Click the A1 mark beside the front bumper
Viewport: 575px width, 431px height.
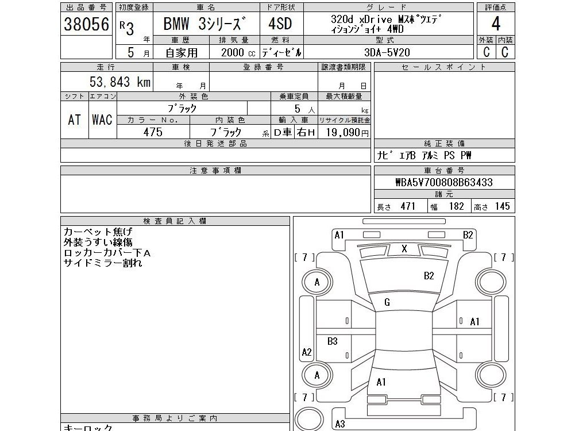tap(339, 235)
